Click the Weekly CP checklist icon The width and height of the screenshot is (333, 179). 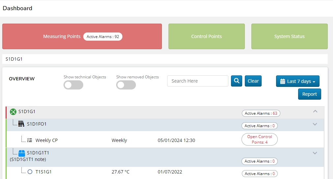[30, 140]
